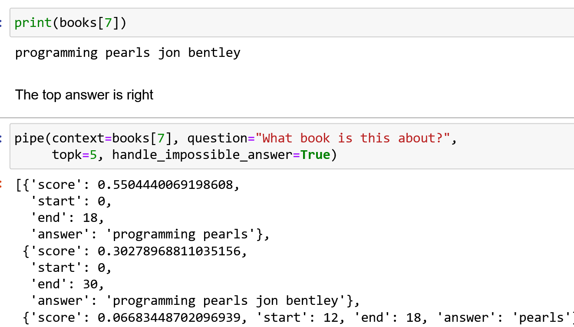Click the first answer 'programming pearls' in output
This screenshot has height=327, width=574.
(x=186, y=235)
